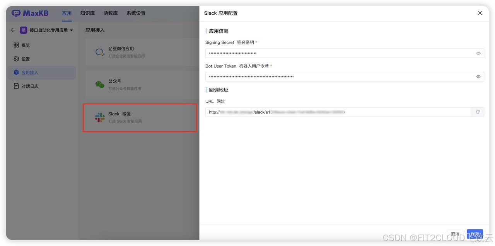The image size is (495, 246).
Task: Click the Signing Secret input field
Action: pyautogui.click(x=345, y=53)
